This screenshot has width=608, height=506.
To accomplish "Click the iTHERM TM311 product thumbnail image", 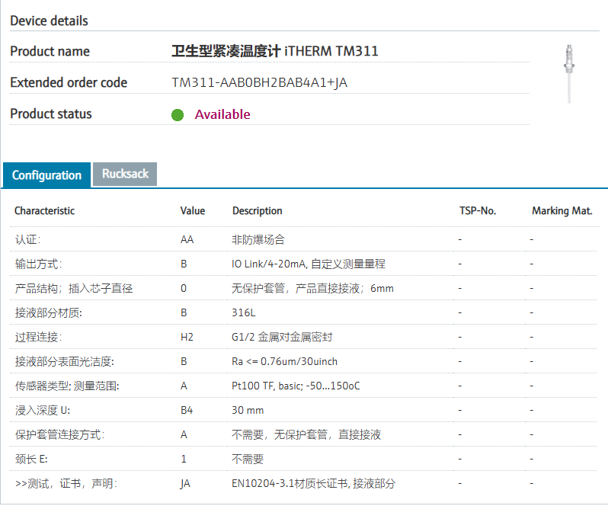I will pyautogui.click(x=568, y=73).
